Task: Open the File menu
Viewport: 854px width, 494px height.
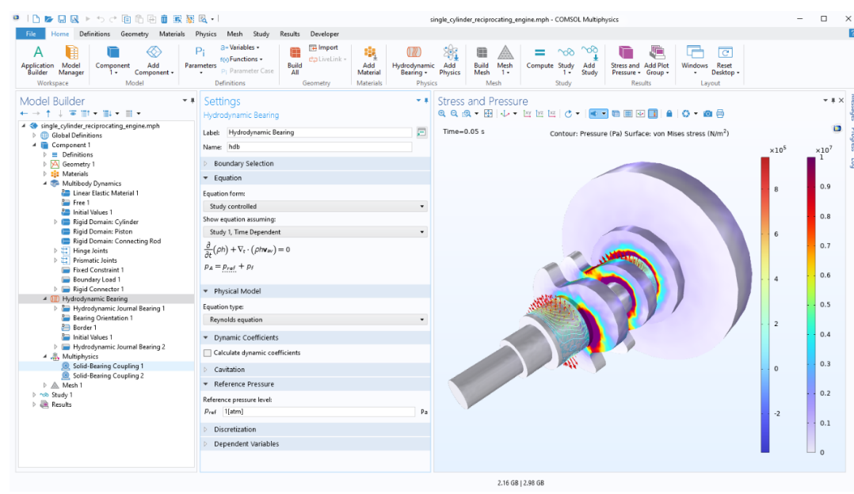Action: (x=31, y=34)
